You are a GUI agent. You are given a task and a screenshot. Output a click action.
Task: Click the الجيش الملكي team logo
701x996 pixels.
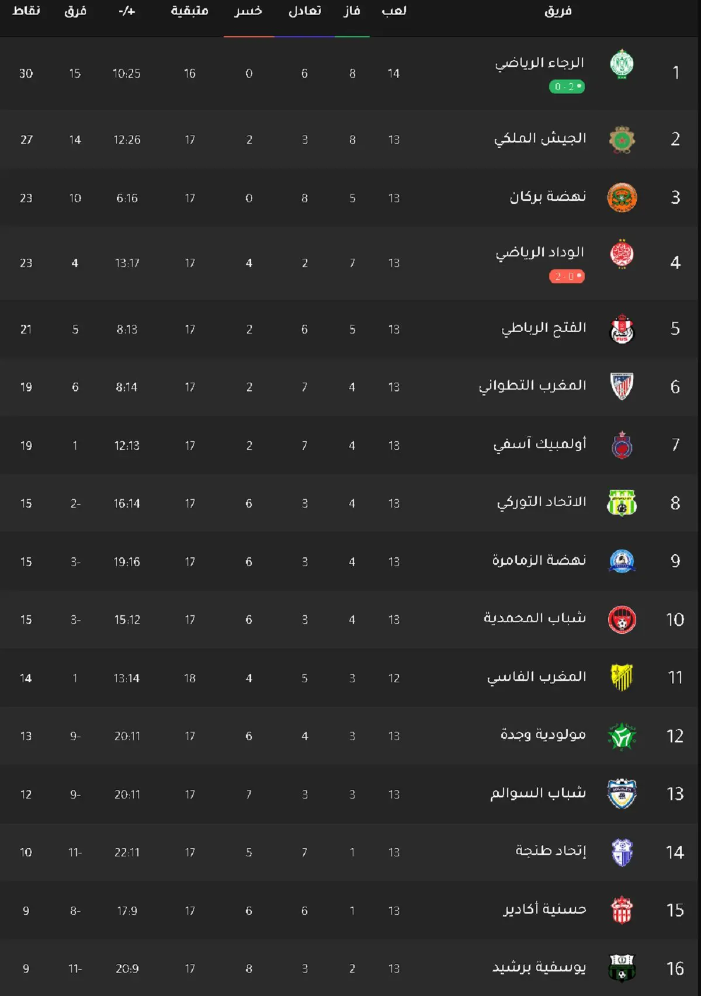coord(622,140)
